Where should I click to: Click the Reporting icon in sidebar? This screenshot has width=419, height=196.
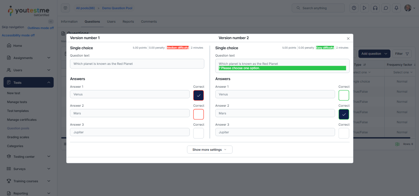click(9, 193)
